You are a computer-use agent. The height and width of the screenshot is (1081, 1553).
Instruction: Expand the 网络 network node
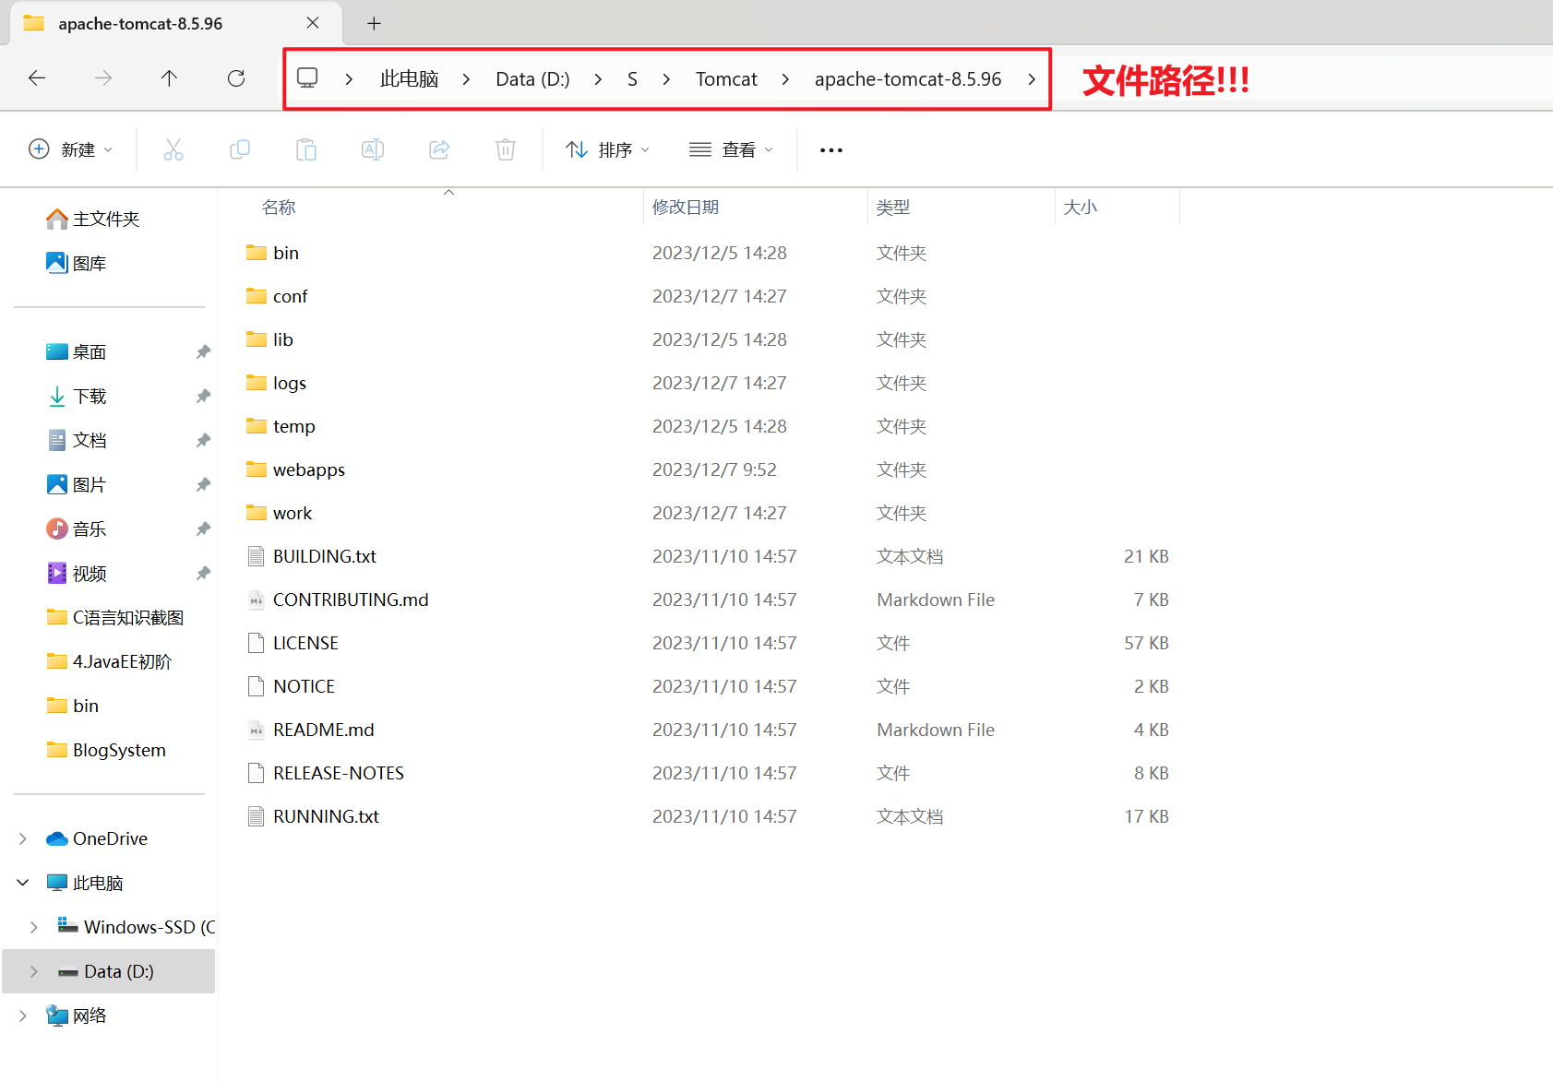point(23,1016)
